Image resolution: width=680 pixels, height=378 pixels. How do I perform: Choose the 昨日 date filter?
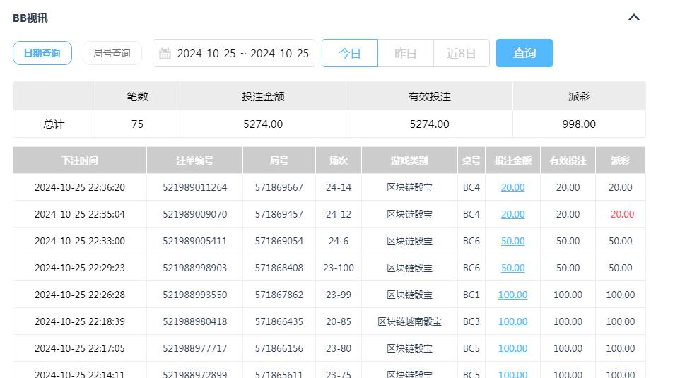click(405, 53)
